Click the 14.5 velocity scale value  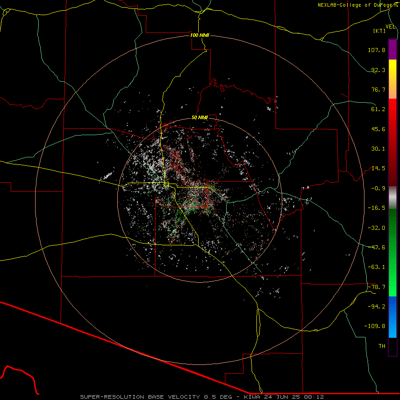(x=378, y=168)
